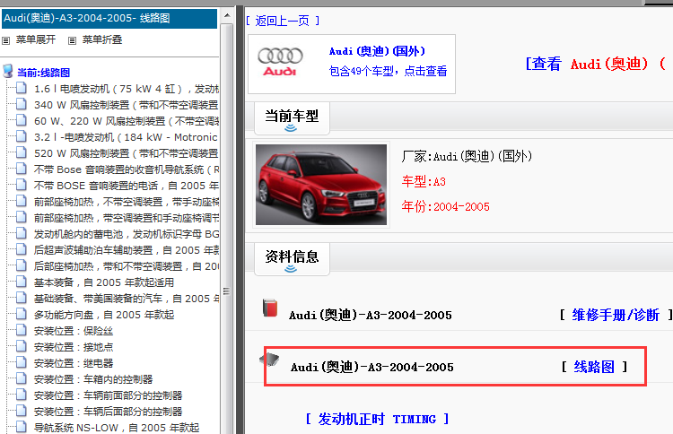Open 查看 Audi(奥迪) link at right

[597, 64]
